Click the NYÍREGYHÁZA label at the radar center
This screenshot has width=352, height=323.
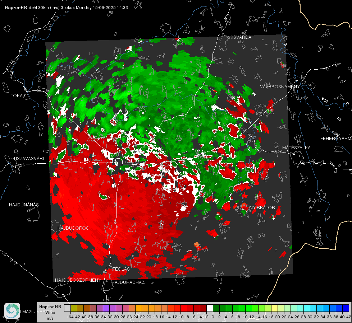148,175
